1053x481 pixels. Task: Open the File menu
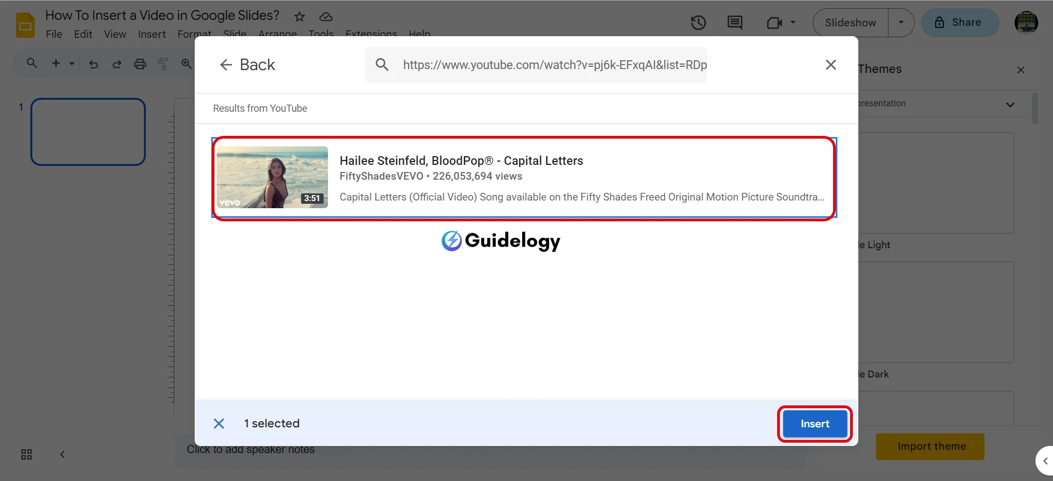pos(54,34)
